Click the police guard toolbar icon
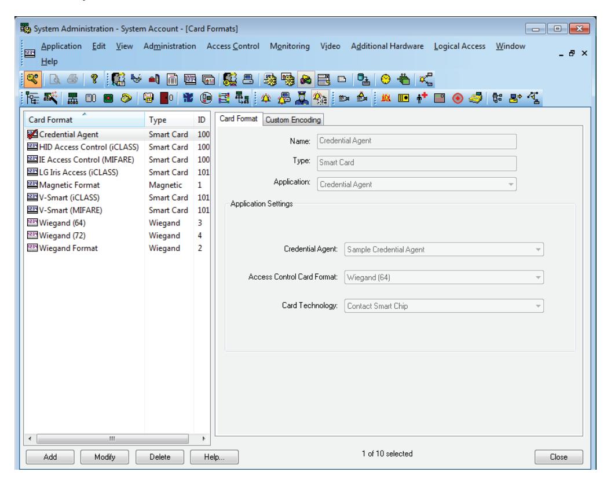611x483 pixels. 302,98
